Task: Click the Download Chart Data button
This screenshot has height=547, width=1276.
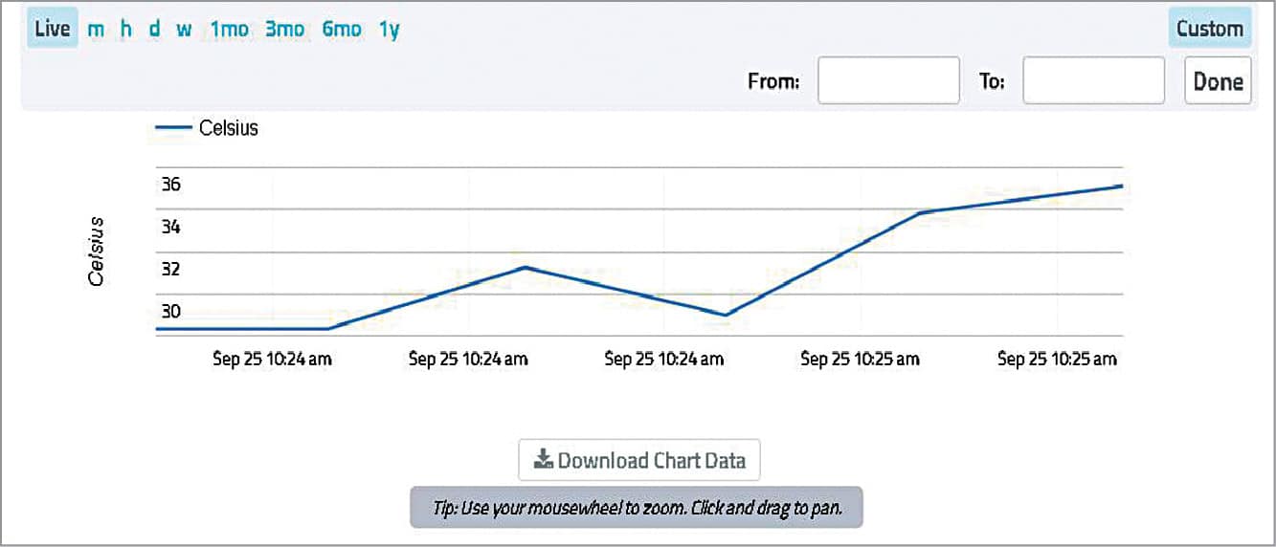Action: [x=639, y=460]
